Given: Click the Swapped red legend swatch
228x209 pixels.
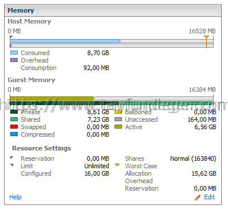Looking at the screenshot, I should click(x=14, y=127).
